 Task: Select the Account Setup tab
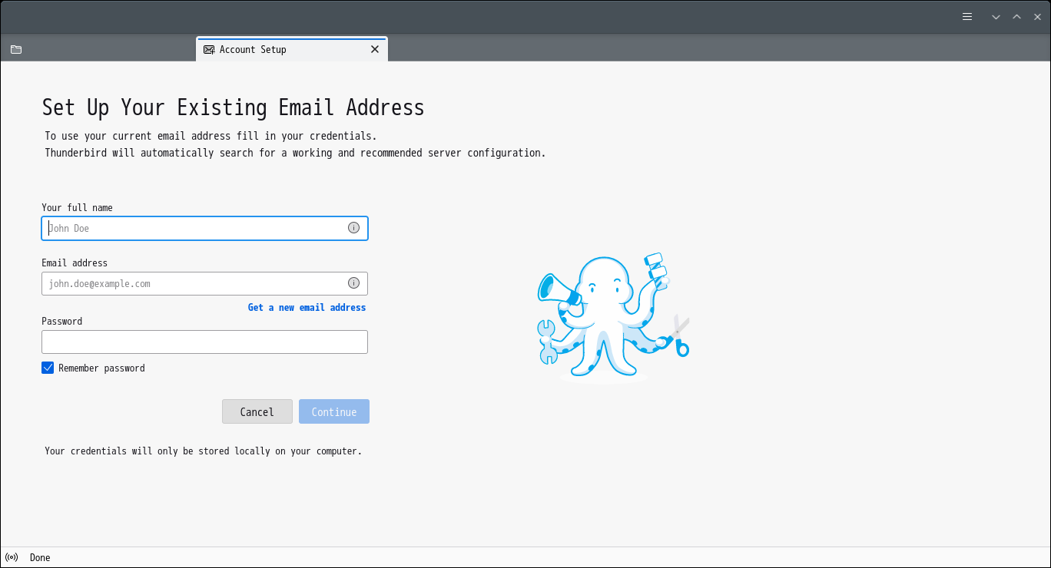coord(292,49)
